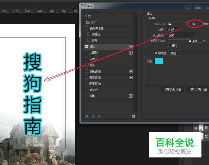Viewport: 209px width, 165px height.
Task: Add another 内阴影 effect with plus icon
Action: click(130, 53)
